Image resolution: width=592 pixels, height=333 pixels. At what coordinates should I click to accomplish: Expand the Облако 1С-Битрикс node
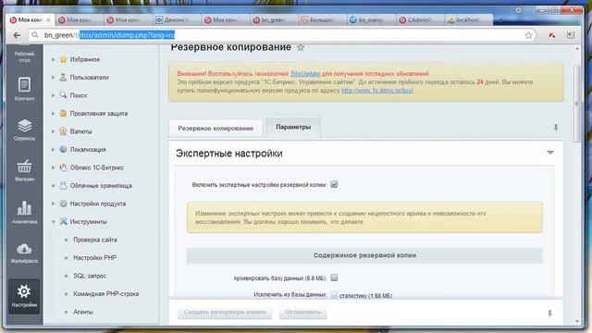(x=54, y=167)
